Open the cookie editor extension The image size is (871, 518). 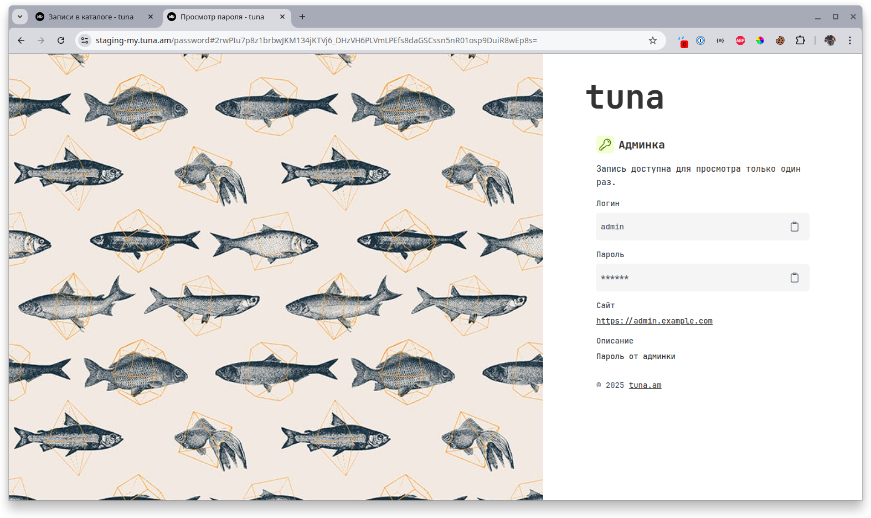(780, 40)
